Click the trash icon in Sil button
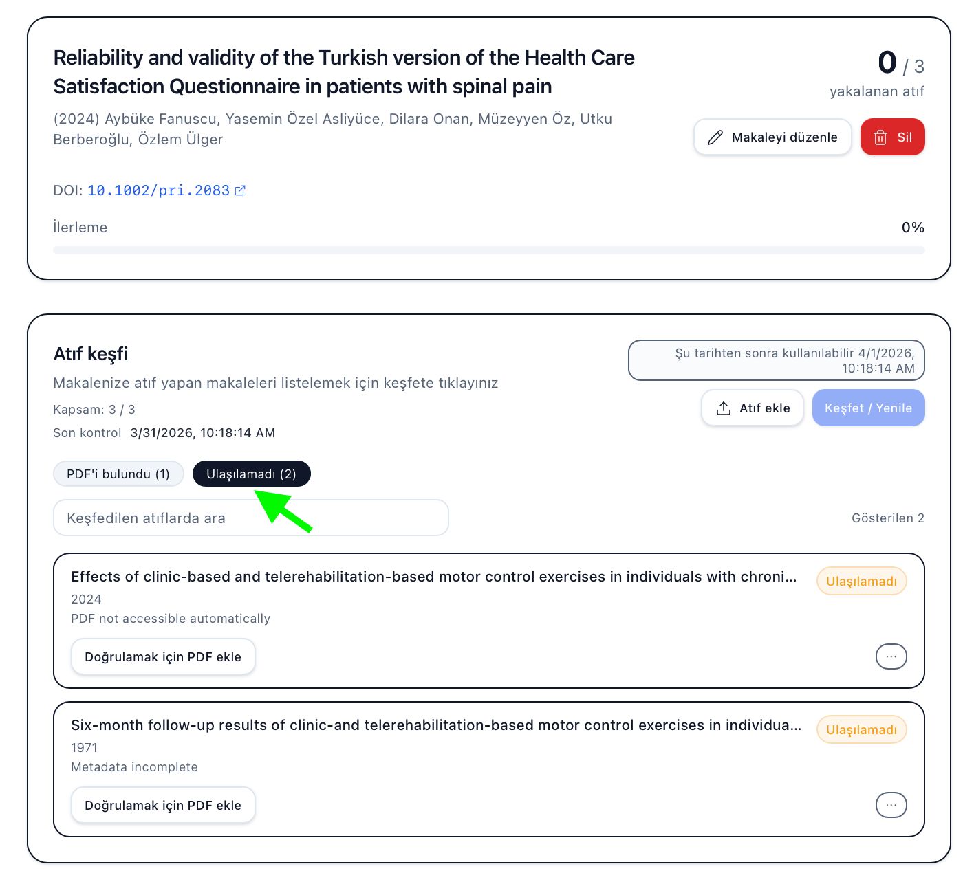This screenshot has height=873, width=974. click(880, 137)
